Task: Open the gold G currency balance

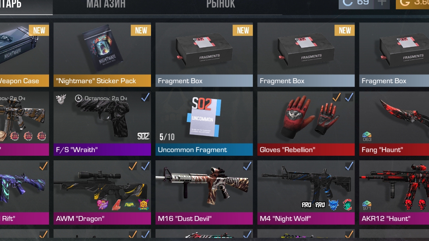Action: 412,4
